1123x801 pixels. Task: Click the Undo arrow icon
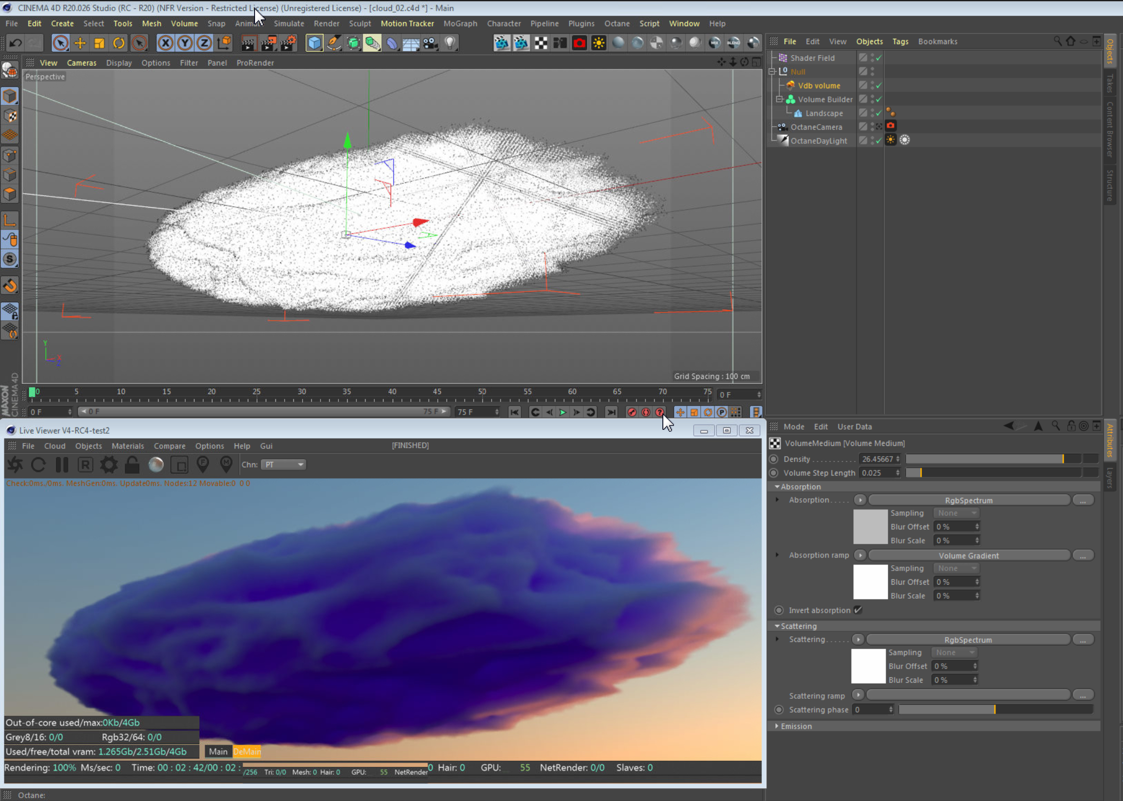click(x=15, y=43)
